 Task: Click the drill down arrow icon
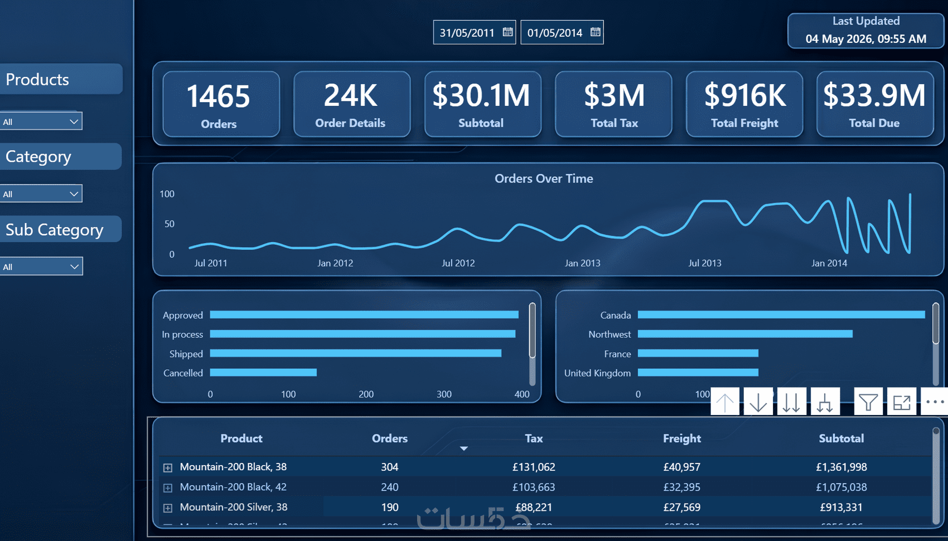pyautogui.click(x=758, y=402)
